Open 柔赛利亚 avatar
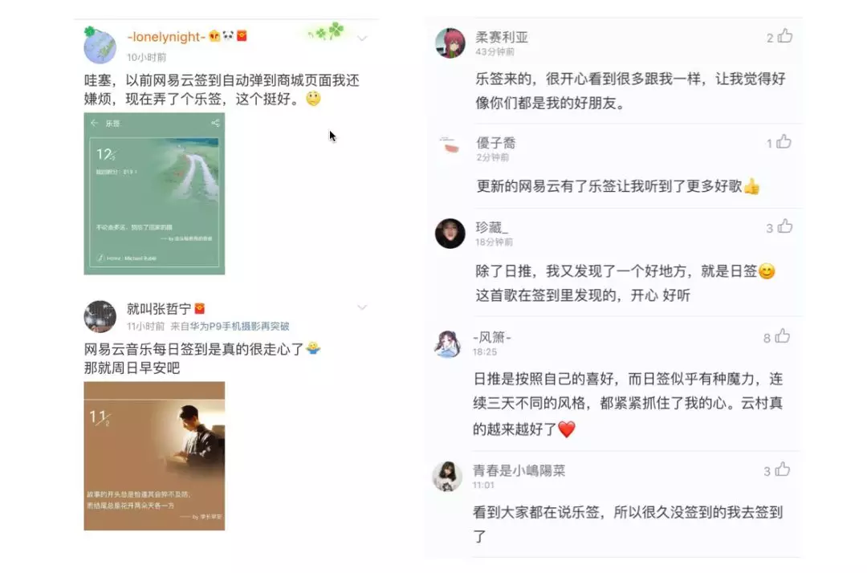This screenshot has width=867, height=573. [x=450, y=43]
